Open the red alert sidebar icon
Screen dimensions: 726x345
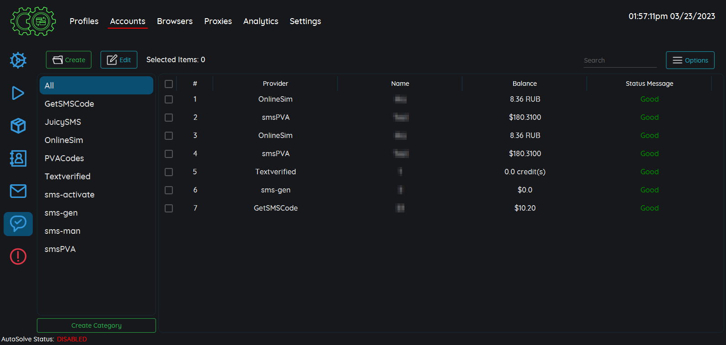[18, 256]
